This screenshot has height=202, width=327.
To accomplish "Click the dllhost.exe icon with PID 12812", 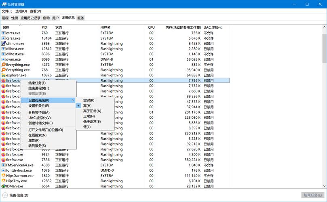I will (3, 49).
